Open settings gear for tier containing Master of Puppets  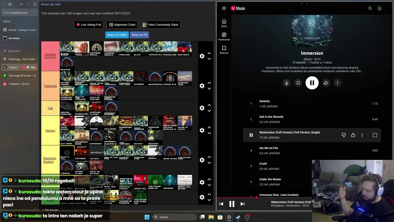tap(202, 197)
